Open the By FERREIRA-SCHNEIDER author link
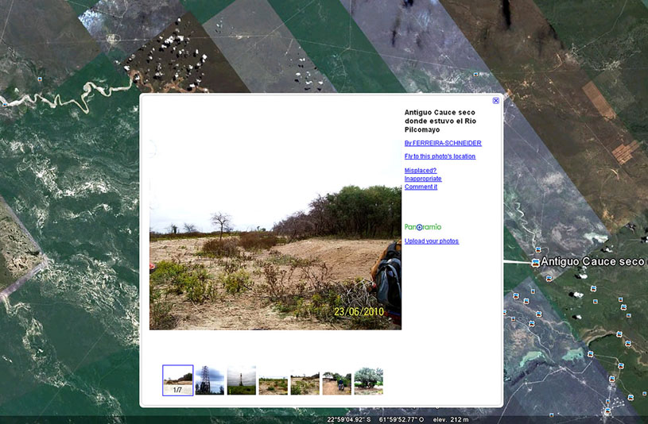Screen dimensions: 648x424 pyautogui.click(x=443, y=143)
